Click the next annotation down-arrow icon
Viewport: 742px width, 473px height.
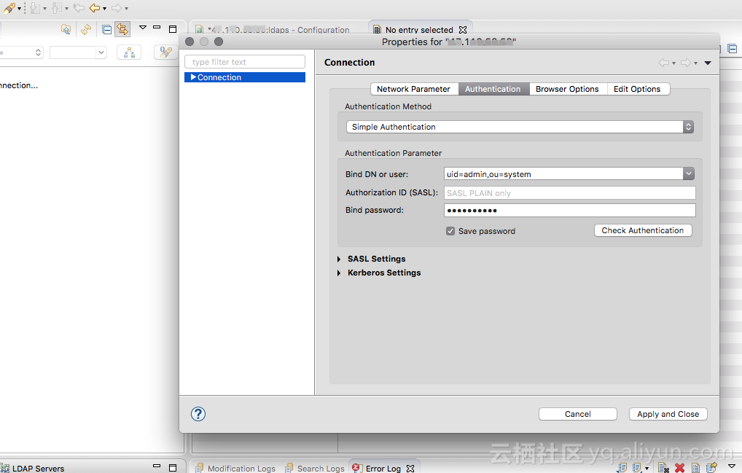[x=34, y=7]
